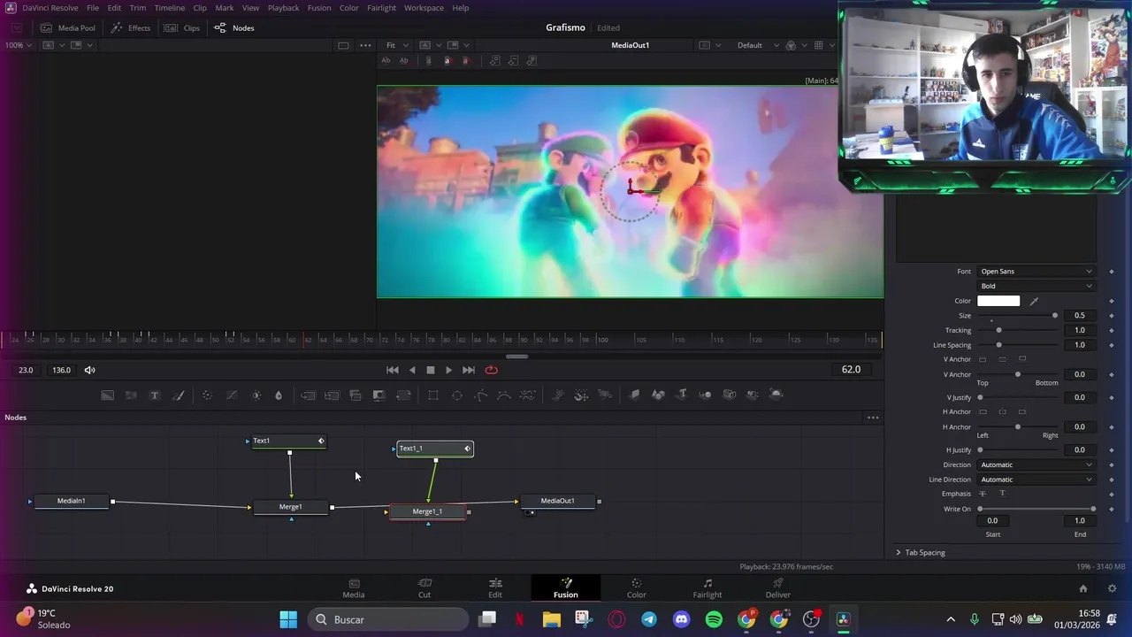Screen dimensions: 1132x637
Task: Open the File menu
Action: pos(93,8)
